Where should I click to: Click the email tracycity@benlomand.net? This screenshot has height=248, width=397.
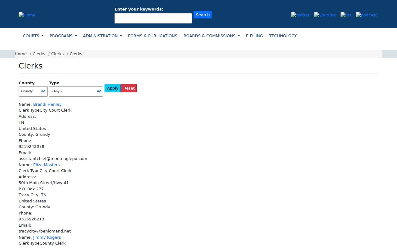pos(45,231)
